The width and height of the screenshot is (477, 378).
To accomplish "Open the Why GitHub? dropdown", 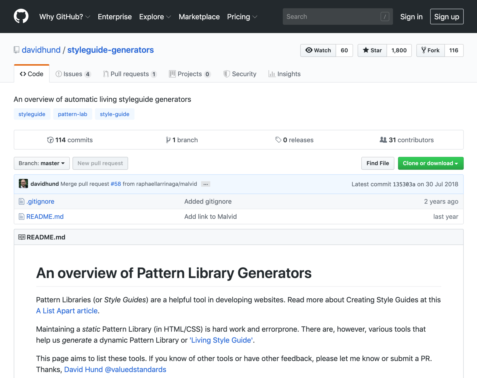I will (x=65, y=17).
